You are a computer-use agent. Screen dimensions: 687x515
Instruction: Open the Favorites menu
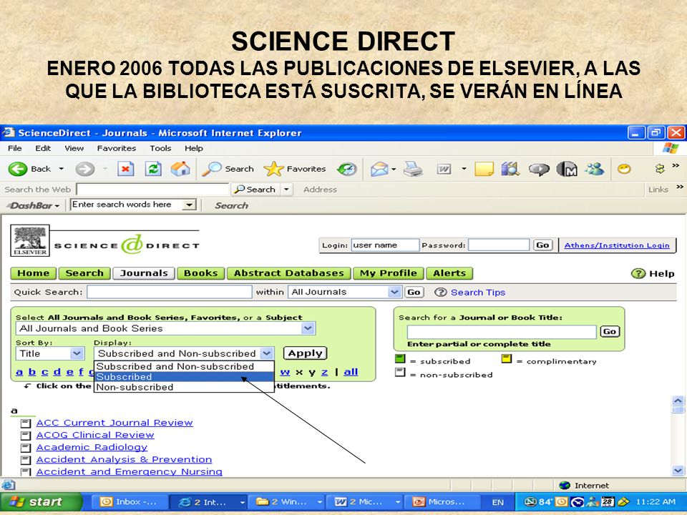click(117, 149)
